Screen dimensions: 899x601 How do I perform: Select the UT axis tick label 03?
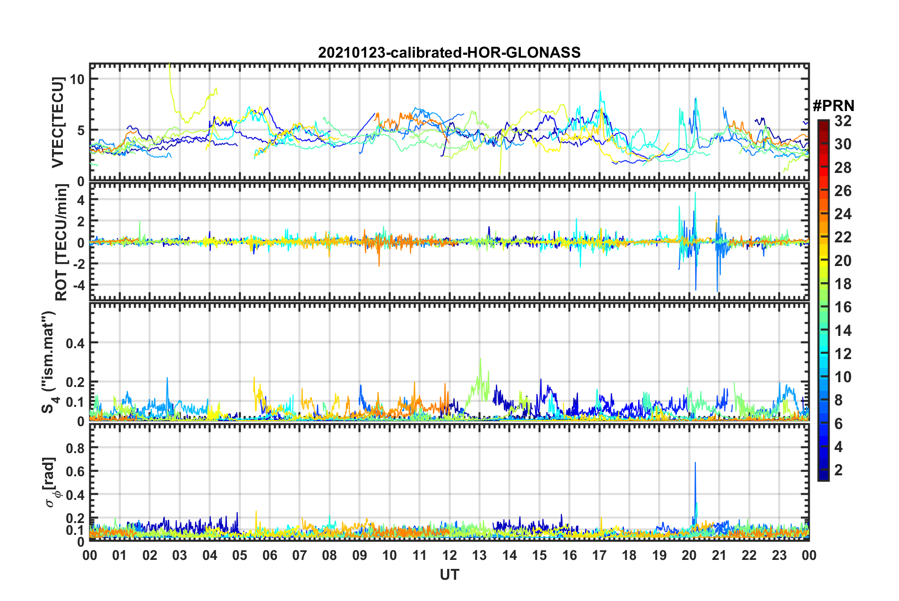coord(180,555)
